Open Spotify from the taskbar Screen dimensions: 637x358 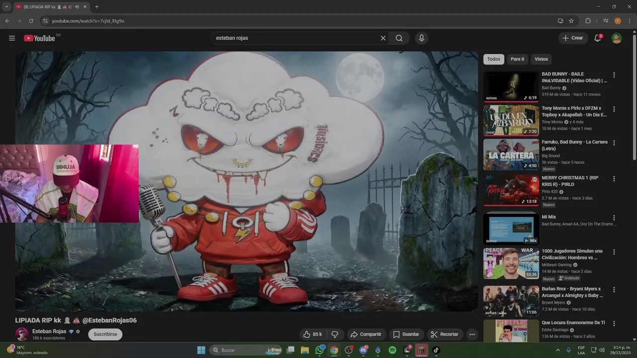pyautogui.click(x=392, y=350)
